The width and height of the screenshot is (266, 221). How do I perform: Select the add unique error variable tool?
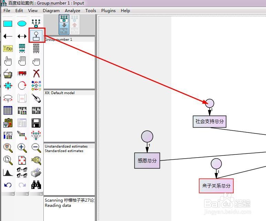[x=36, y=36]
